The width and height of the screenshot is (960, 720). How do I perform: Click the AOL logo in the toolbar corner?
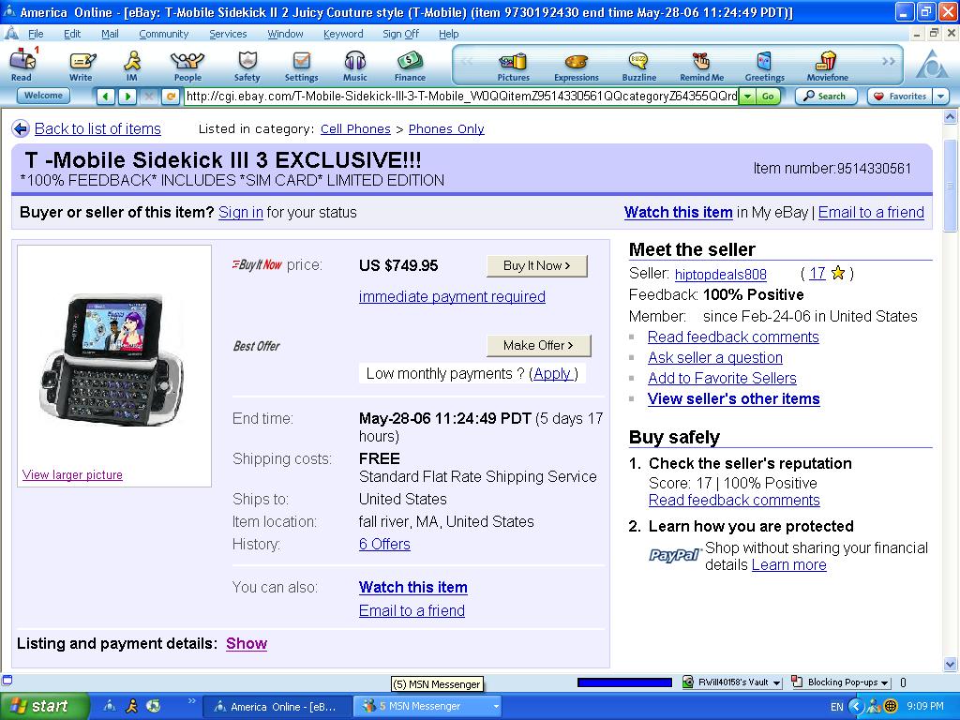[x=931, y=65]
